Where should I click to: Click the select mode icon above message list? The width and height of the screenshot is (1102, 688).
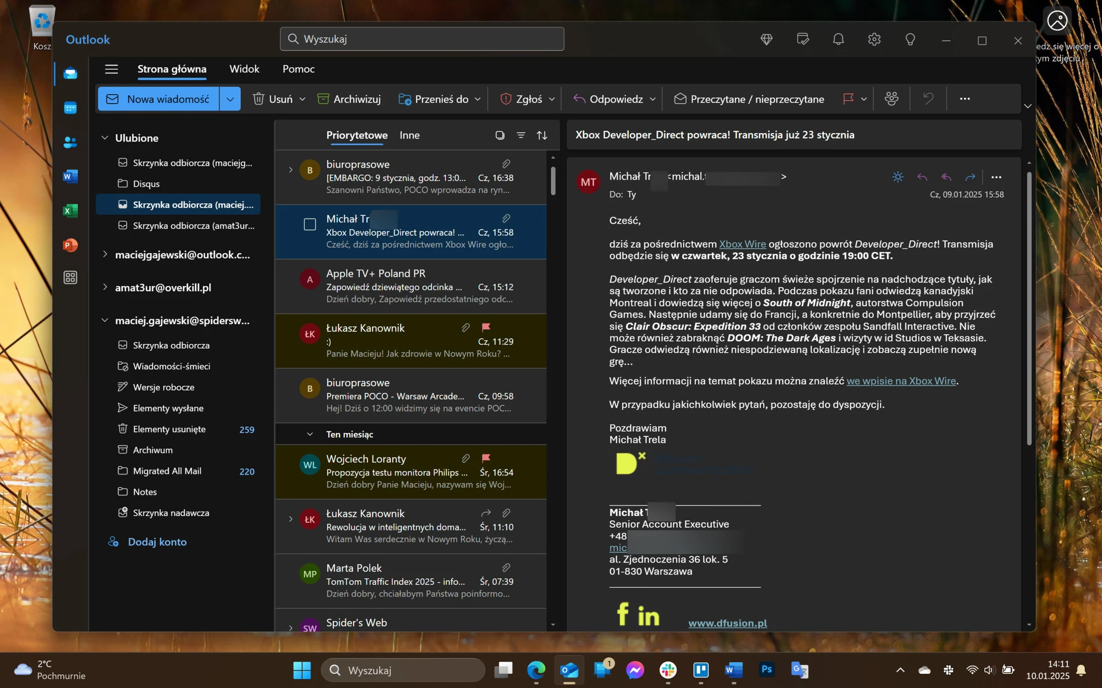coord(500,135)
